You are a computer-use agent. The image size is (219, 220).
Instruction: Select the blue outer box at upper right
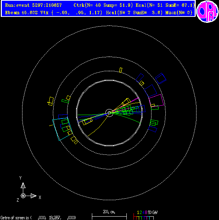161,78
